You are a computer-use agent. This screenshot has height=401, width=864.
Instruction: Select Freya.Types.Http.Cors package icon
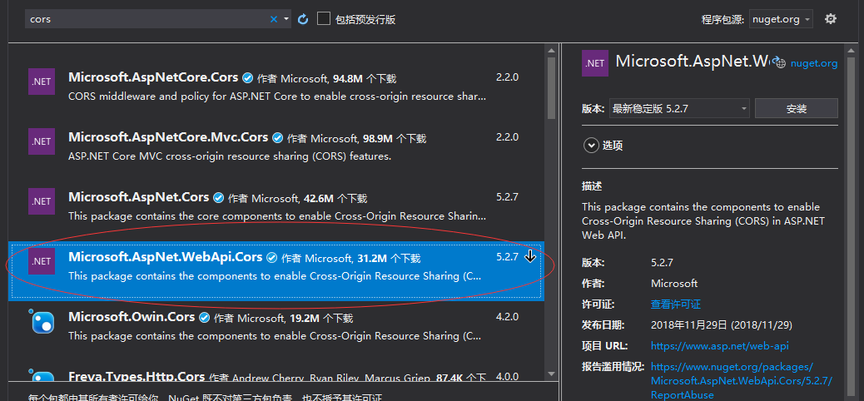[x=42, y=377]
